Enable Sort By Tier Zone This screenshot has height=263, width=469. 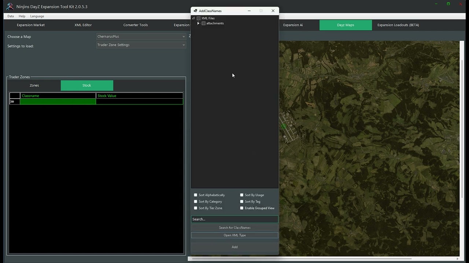coord(196,208)
